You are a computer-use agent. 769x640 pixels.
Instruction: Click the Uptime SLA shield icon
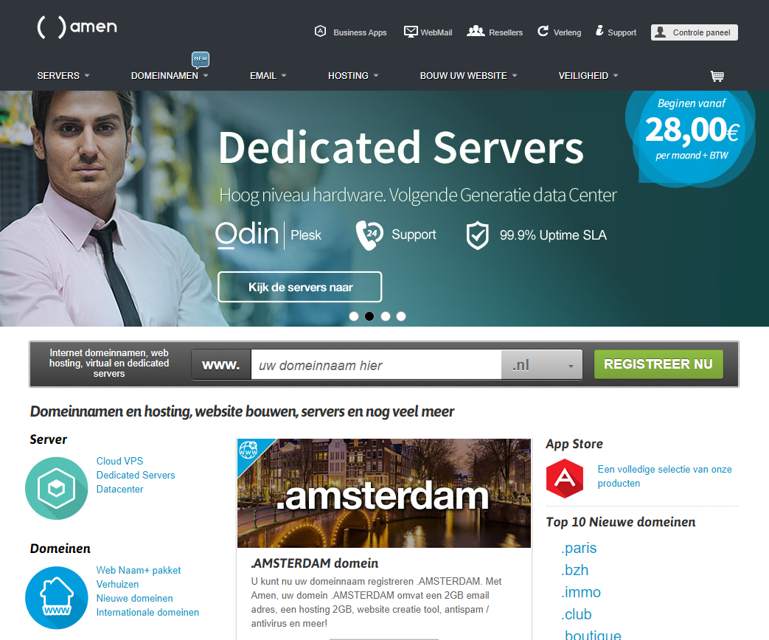477,235
